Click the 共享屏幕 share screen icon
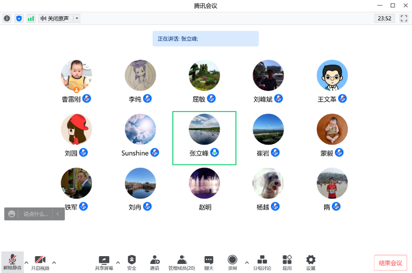 pos(104,263)
